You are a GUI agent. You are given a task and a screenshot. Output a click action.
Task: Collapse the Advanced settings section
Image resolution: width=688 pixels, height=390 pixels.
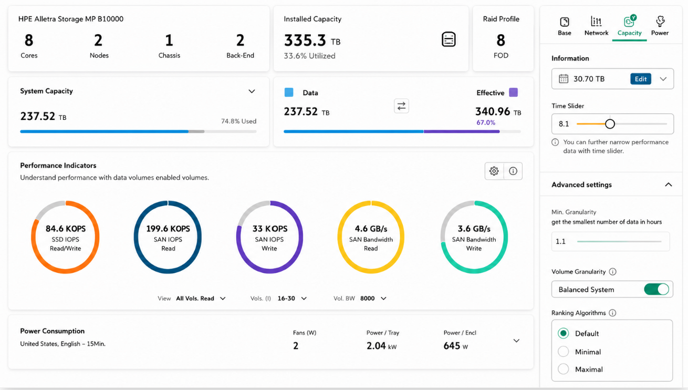[668, 184]
